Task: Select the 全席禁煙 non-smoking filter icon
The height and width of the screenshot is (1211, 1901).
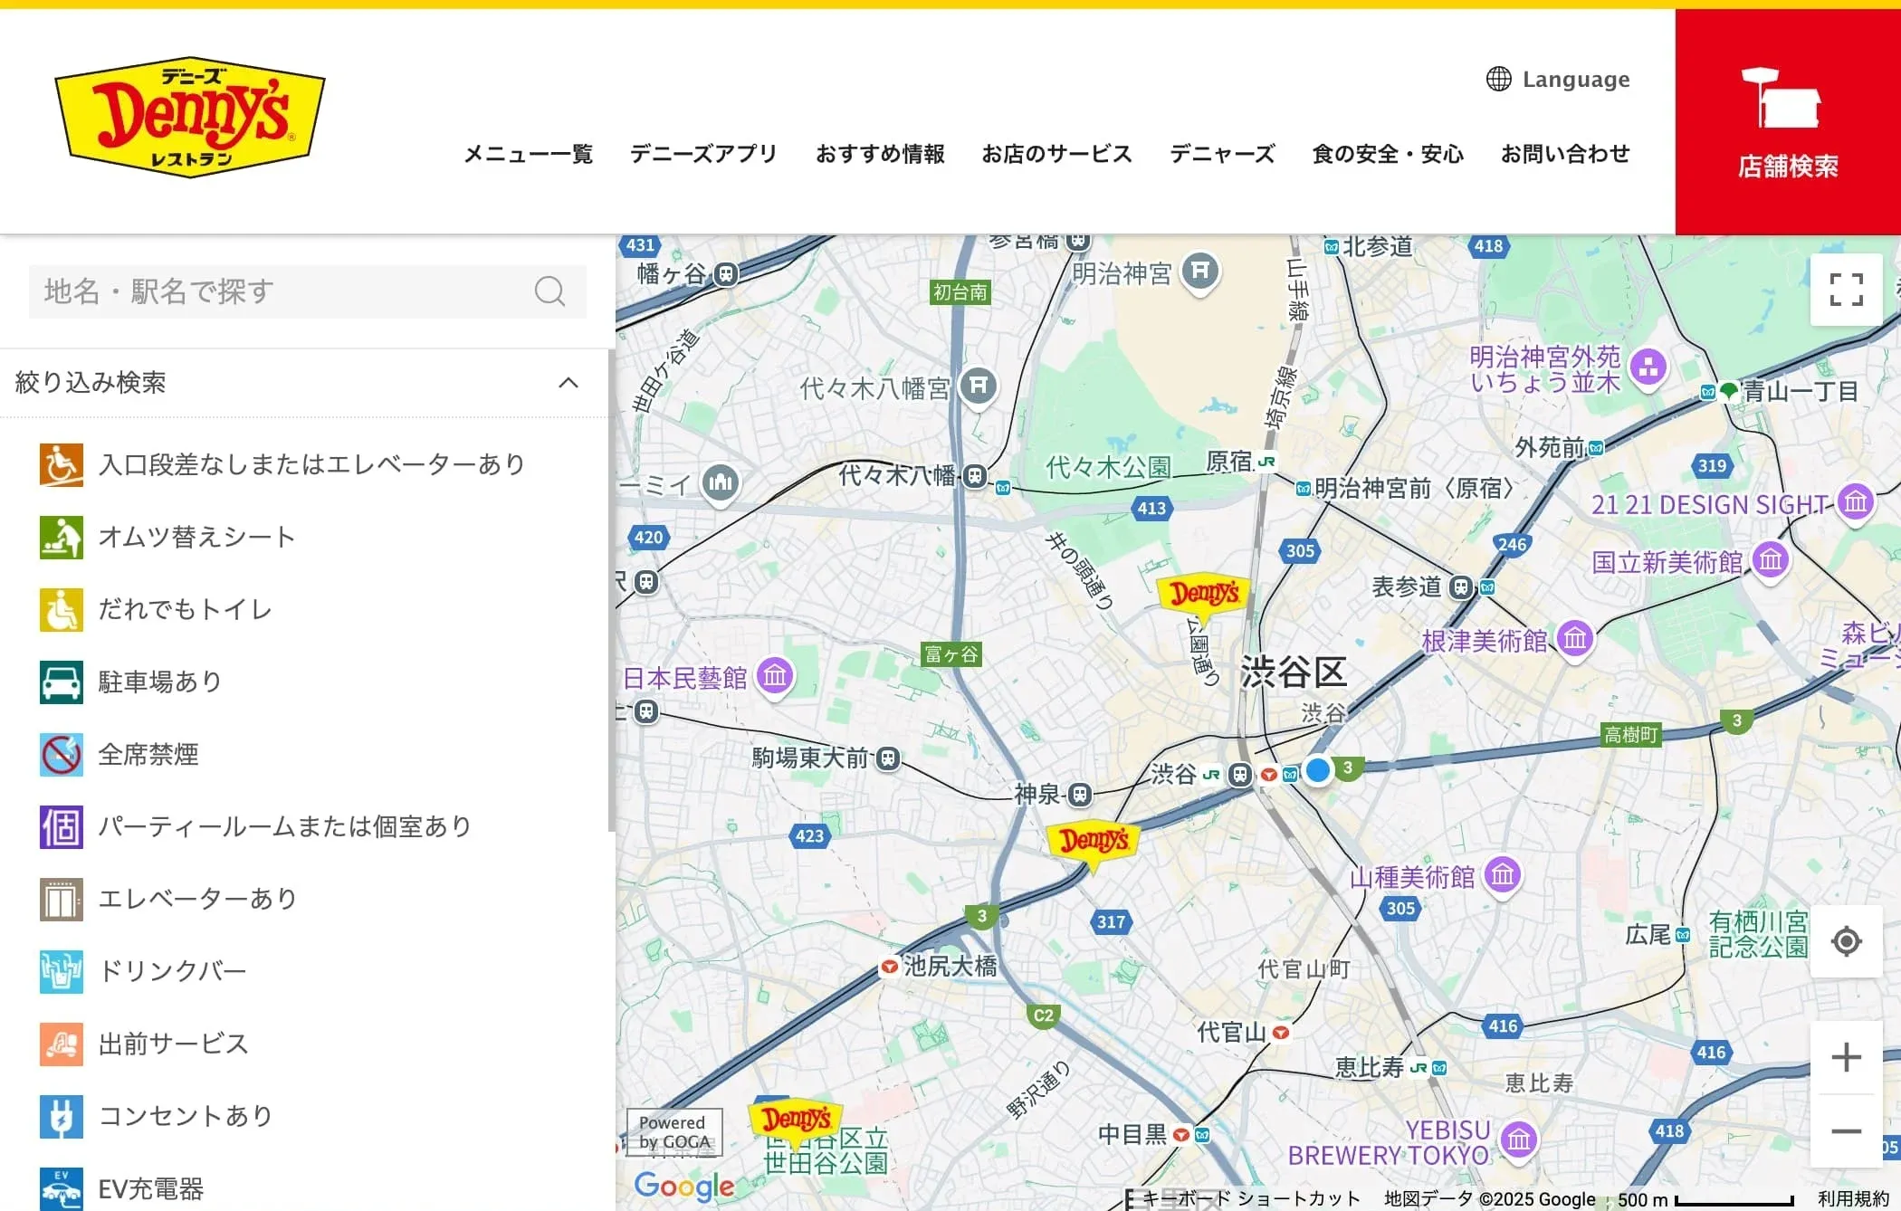Action: tap(61, 754)
